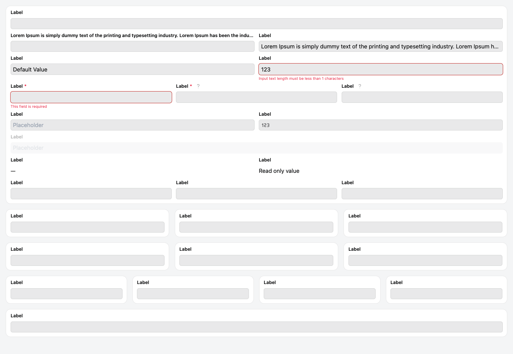The width and height of the screenshot is (513, 354).
Task: Click the truncated bold Lorem Ipsum label text
Action: point(132,36)
